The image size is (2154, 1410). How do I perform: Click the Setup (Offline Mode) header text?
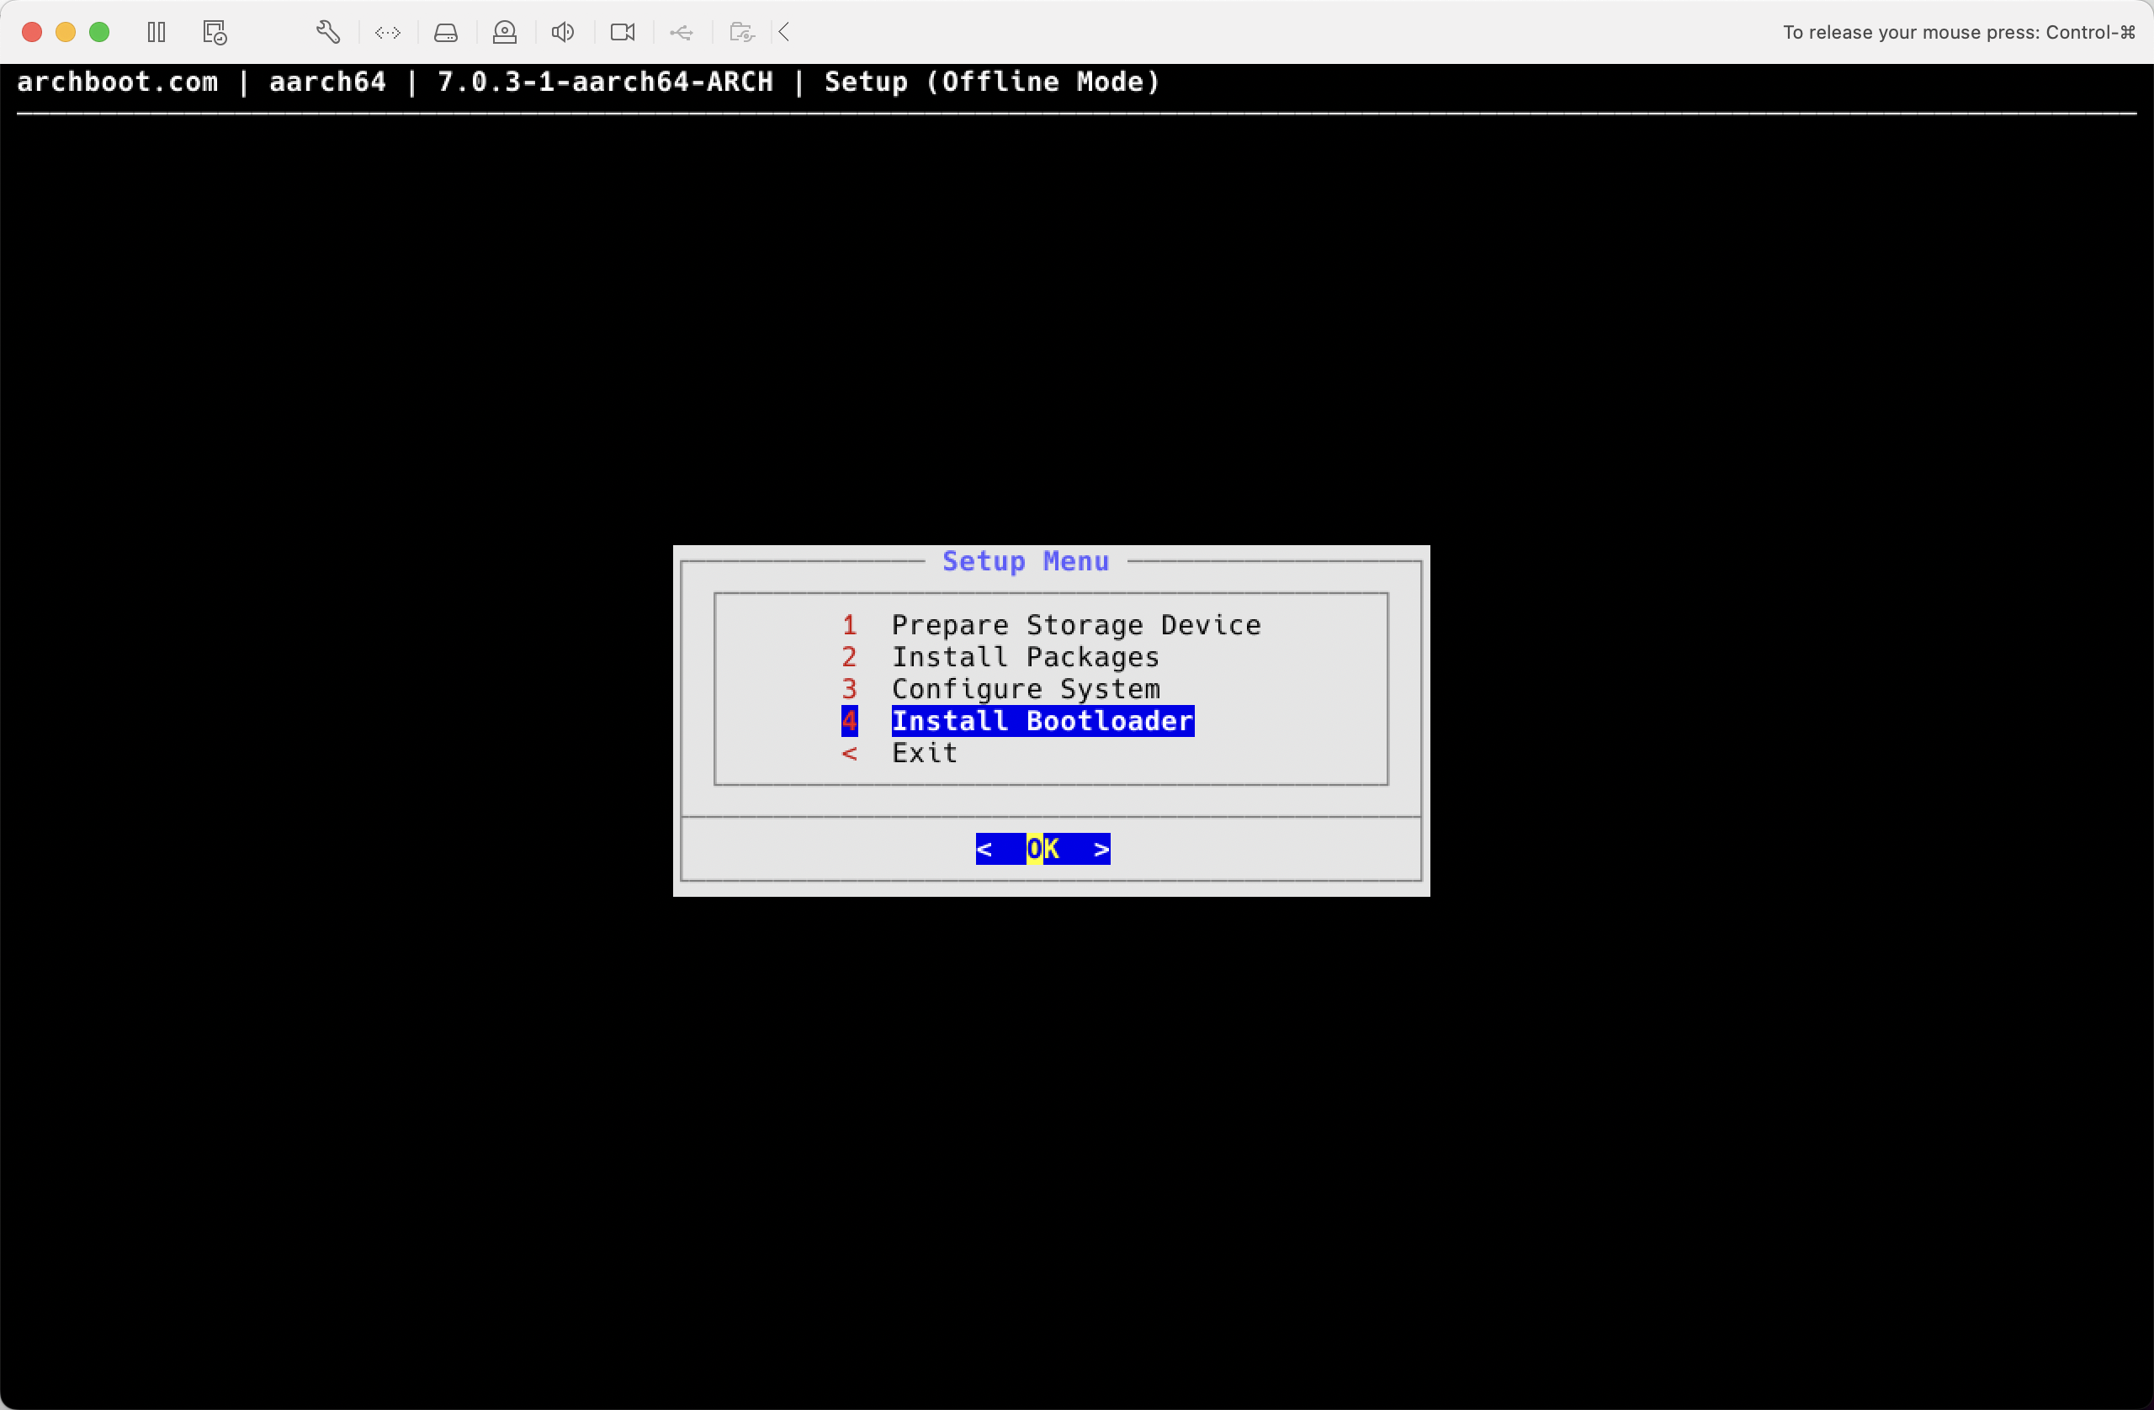(992, 82)
